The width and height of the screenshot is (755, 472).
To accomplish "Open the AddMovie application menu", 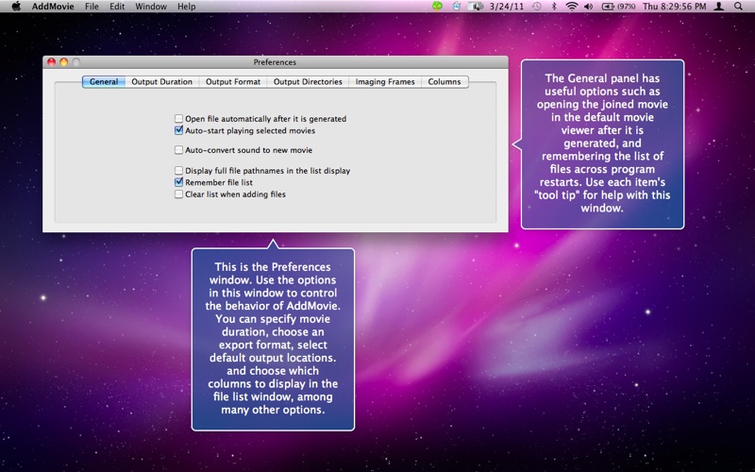I will point(53,7).
